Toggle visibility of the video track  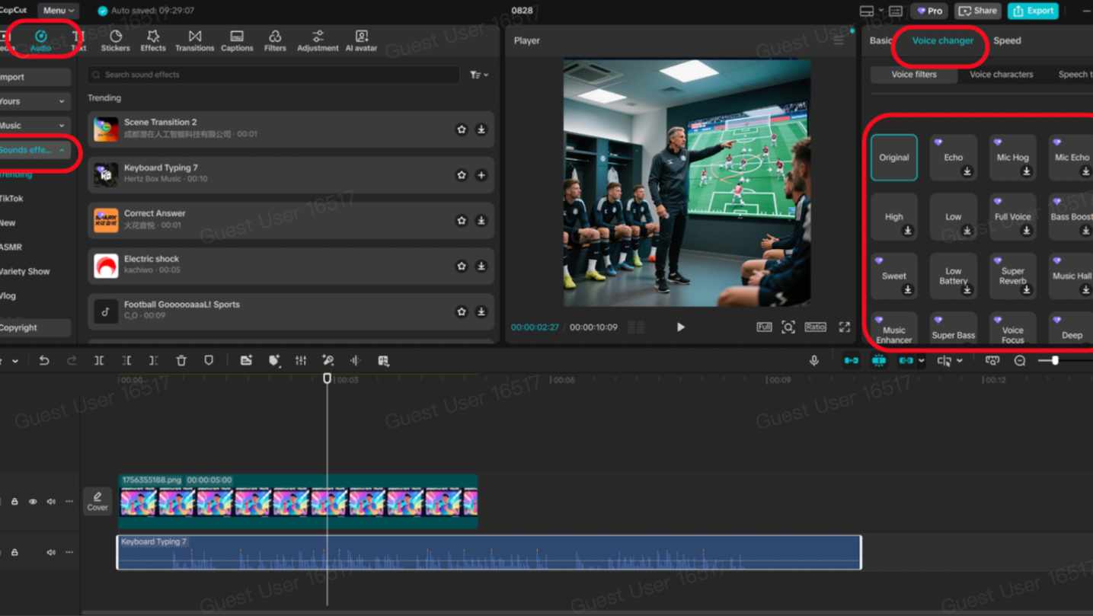pyautogui.click(x=33, y=502)
